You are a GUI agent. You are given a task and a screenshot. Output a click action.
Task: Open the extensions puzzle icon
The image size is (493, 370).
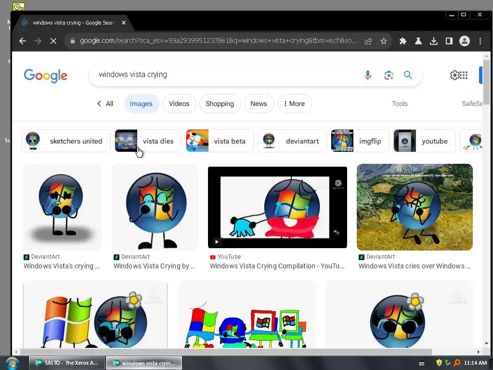403,41
